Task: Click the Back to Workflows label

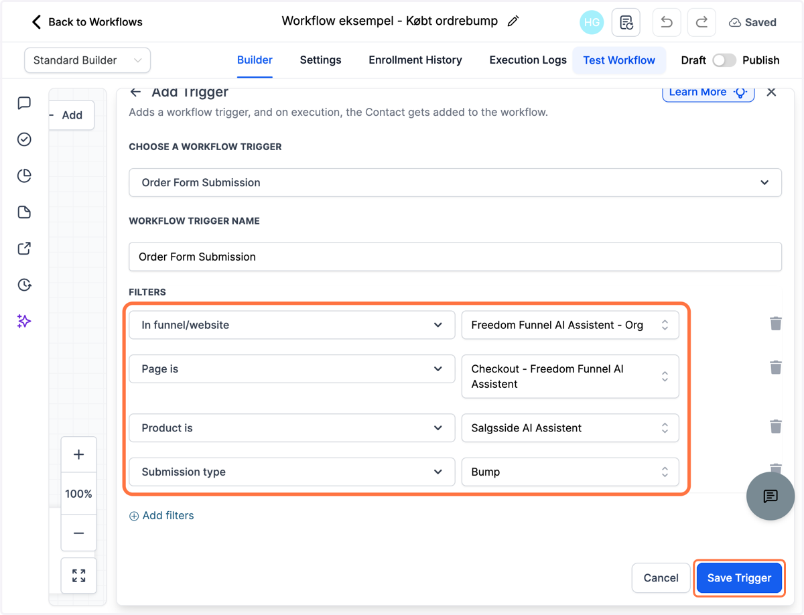Action: pos(95,22)
